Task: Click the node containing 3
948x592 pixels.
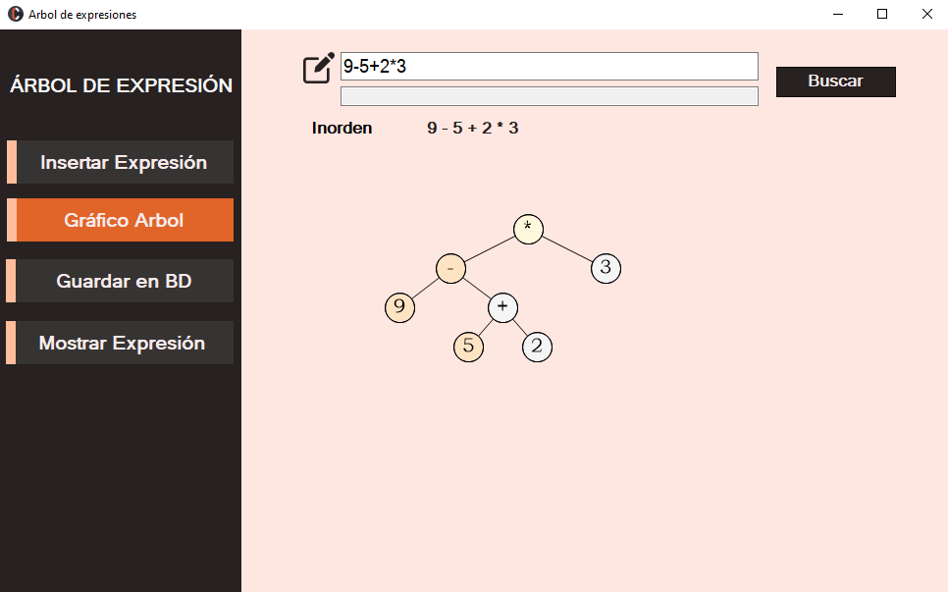Action: tap(606, 267)
